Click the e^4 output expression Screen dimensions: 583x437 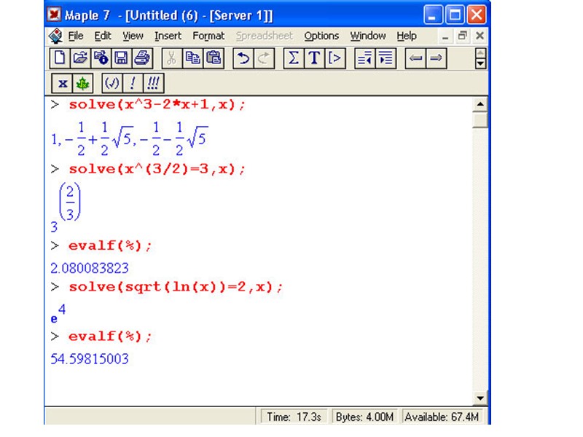click(x=58, y=314)
